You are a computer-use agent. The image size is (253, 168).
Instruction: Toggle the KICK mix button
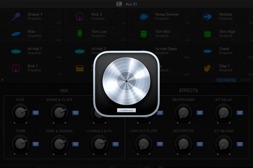35,113
